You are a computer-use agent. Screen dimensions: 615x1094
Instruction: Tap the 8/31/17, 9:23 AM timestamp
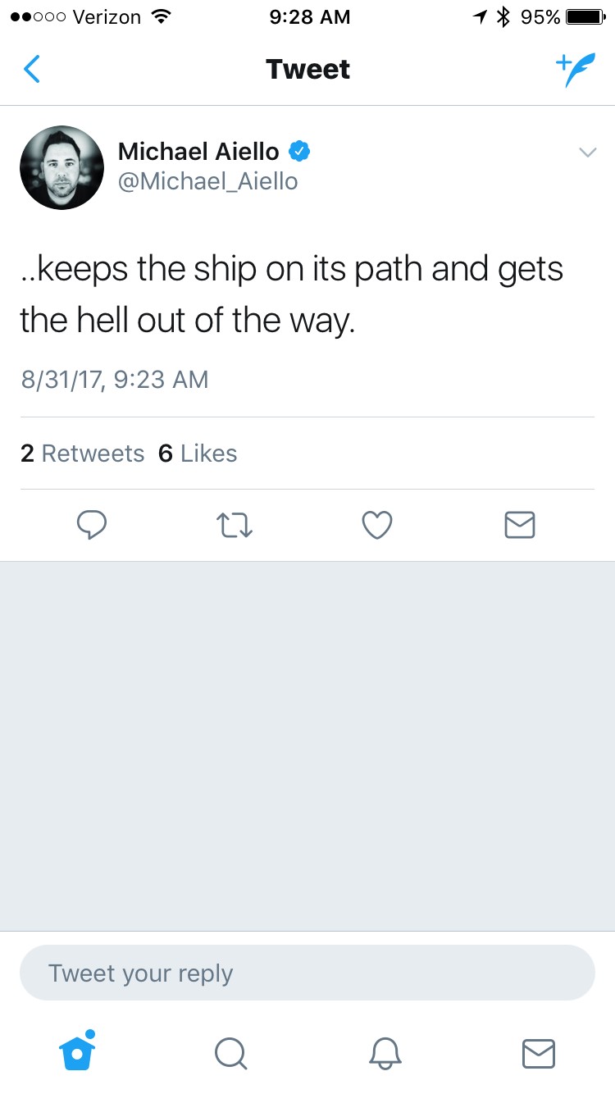coord(115,380)
